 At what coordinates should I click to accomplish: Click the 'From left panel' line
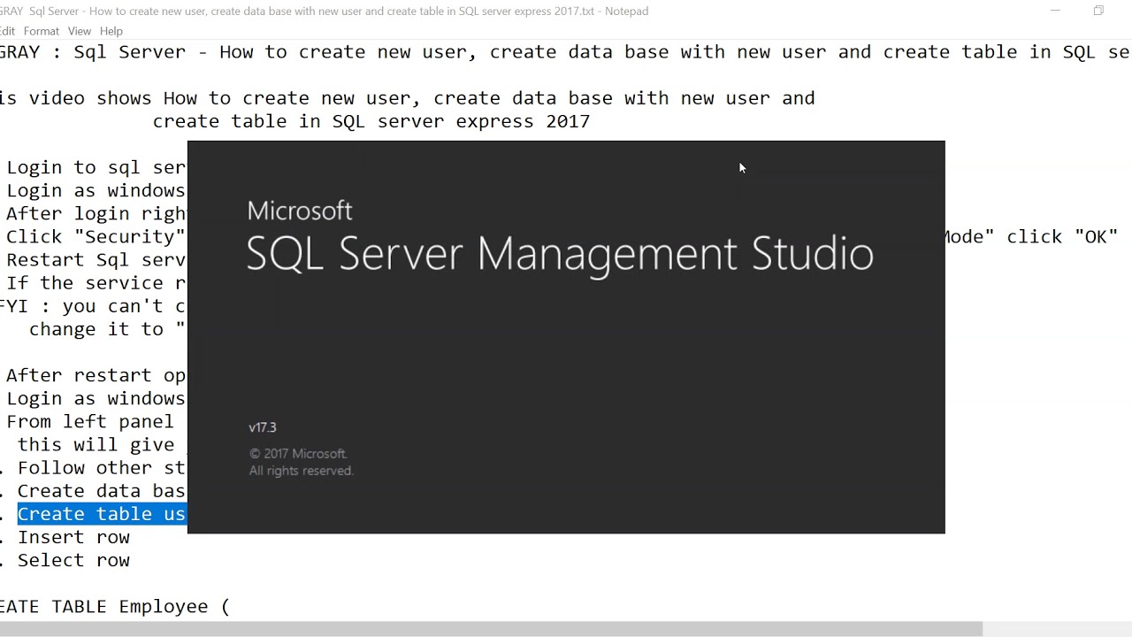90,421
